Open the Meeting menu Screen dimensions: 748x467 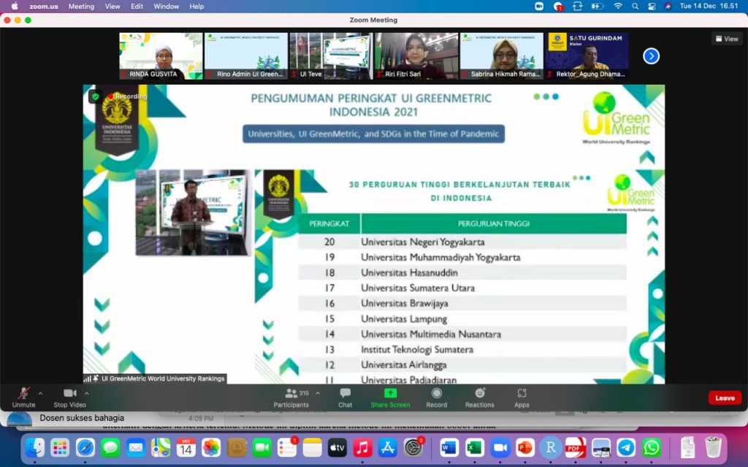pos(81,6)
